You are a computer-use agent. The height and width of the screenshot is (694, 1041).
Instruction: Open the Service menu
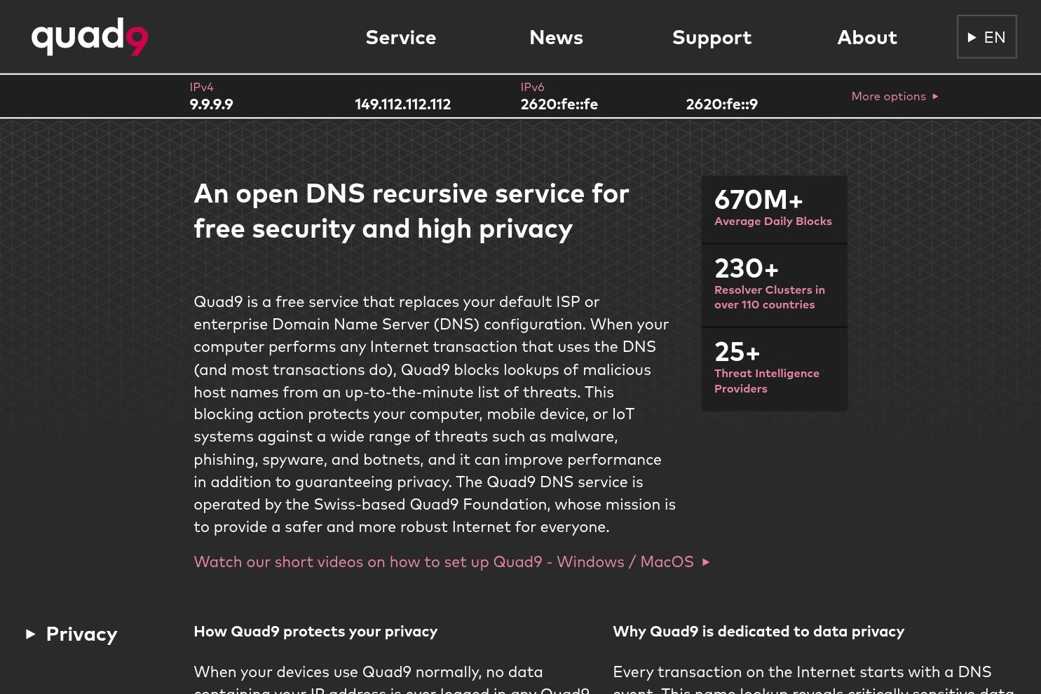[401, 37]
